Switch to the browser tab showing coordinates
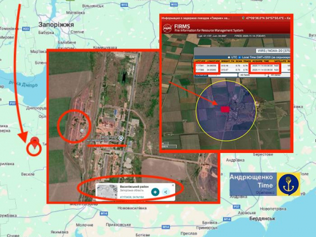316x237 pixels. (x=267, y=18)
